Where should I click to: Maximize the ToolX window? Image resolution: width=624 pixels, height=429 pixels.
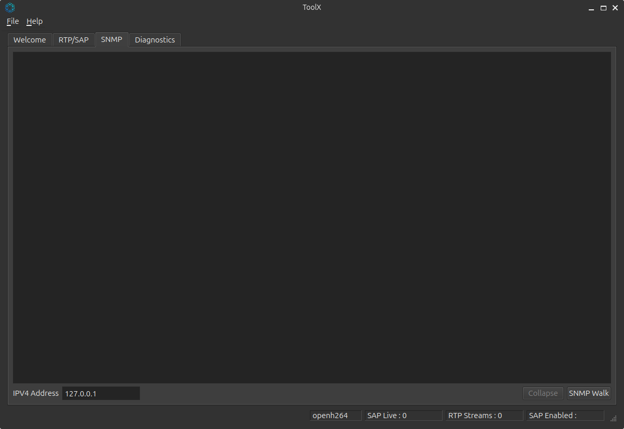603,8
